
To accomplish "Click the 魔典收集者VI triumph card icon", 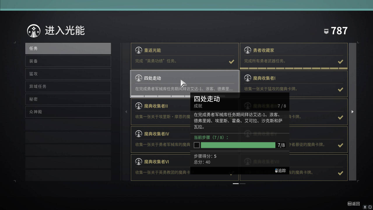I will 139,162.
